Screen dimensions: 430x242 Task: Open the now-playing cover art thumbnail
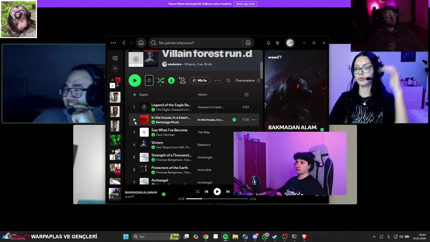(x=115, y=194)
